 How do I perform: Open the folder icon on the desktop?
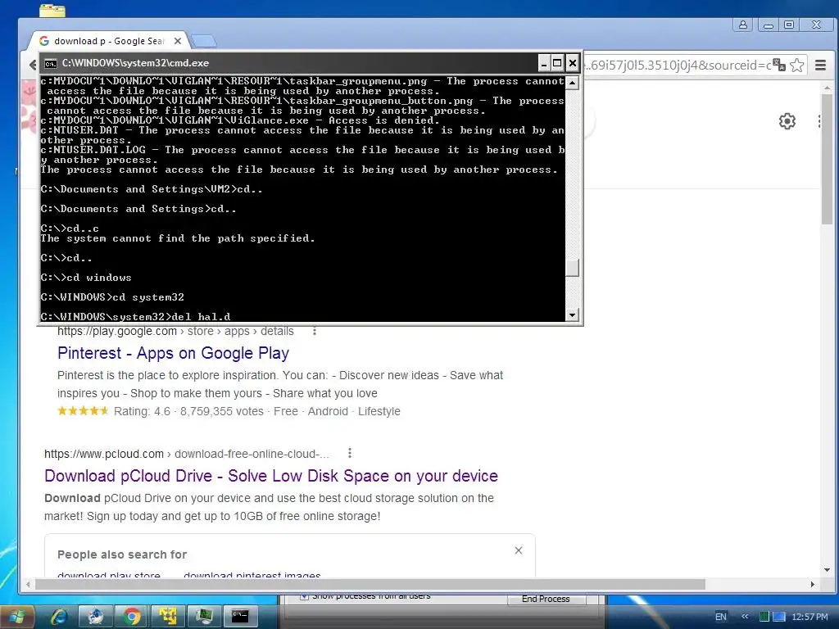point(52,10)
